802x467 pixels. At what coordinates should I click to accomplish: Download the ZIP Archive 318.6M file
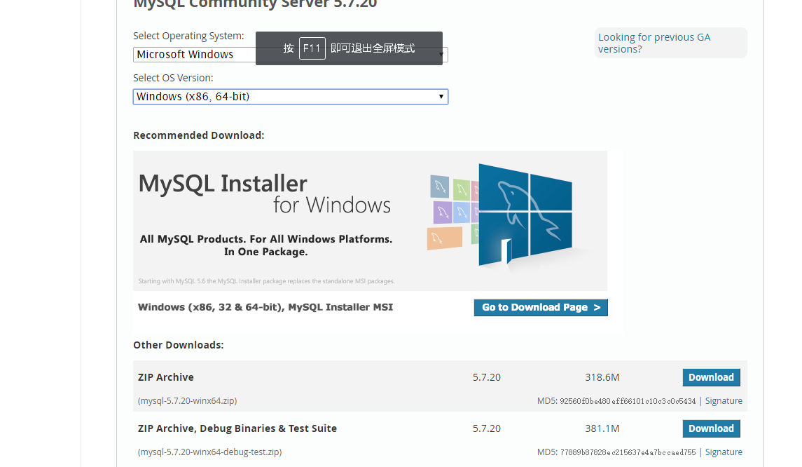pyautogui.click(x=710, y=377)
